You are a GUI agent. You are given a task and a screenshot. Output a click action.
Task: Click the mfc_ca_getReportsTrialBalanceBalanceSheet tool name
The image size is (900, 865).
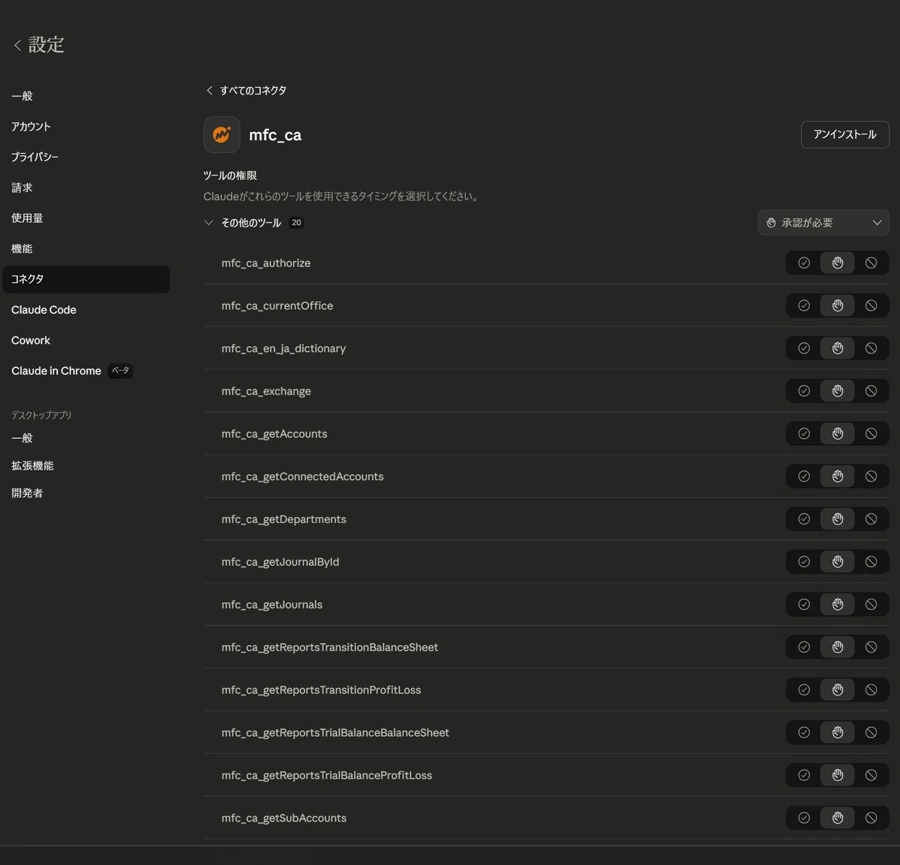[x=335, y=733]
